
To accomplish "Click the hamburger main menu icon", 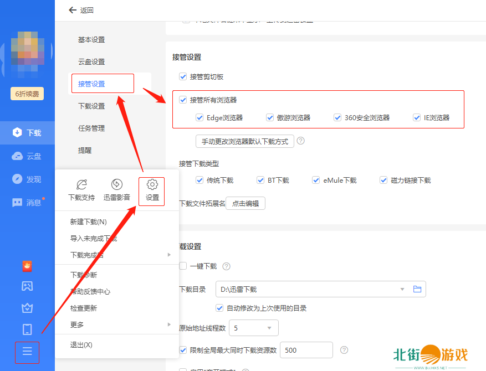I will pos(27,352).
